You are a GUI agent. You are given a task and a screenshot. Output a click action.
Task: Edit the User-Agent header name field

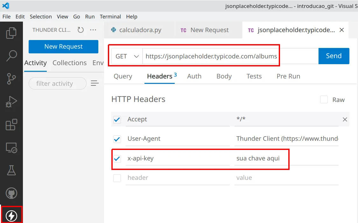178,139
